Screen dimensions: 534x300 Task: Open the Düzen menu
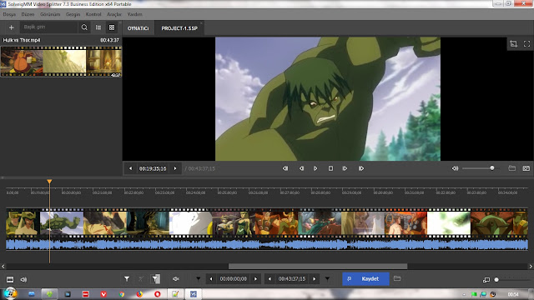pyautogui.click(x=28, y=14)
